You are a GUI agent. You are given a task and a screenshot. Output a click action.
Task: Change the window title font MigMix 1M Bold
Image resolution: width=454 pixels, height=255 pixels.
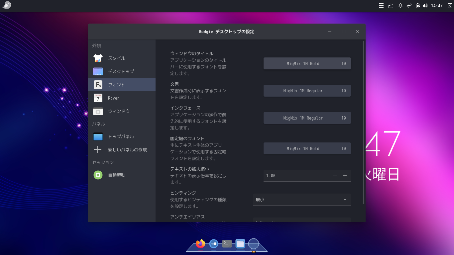coord(307,63)
